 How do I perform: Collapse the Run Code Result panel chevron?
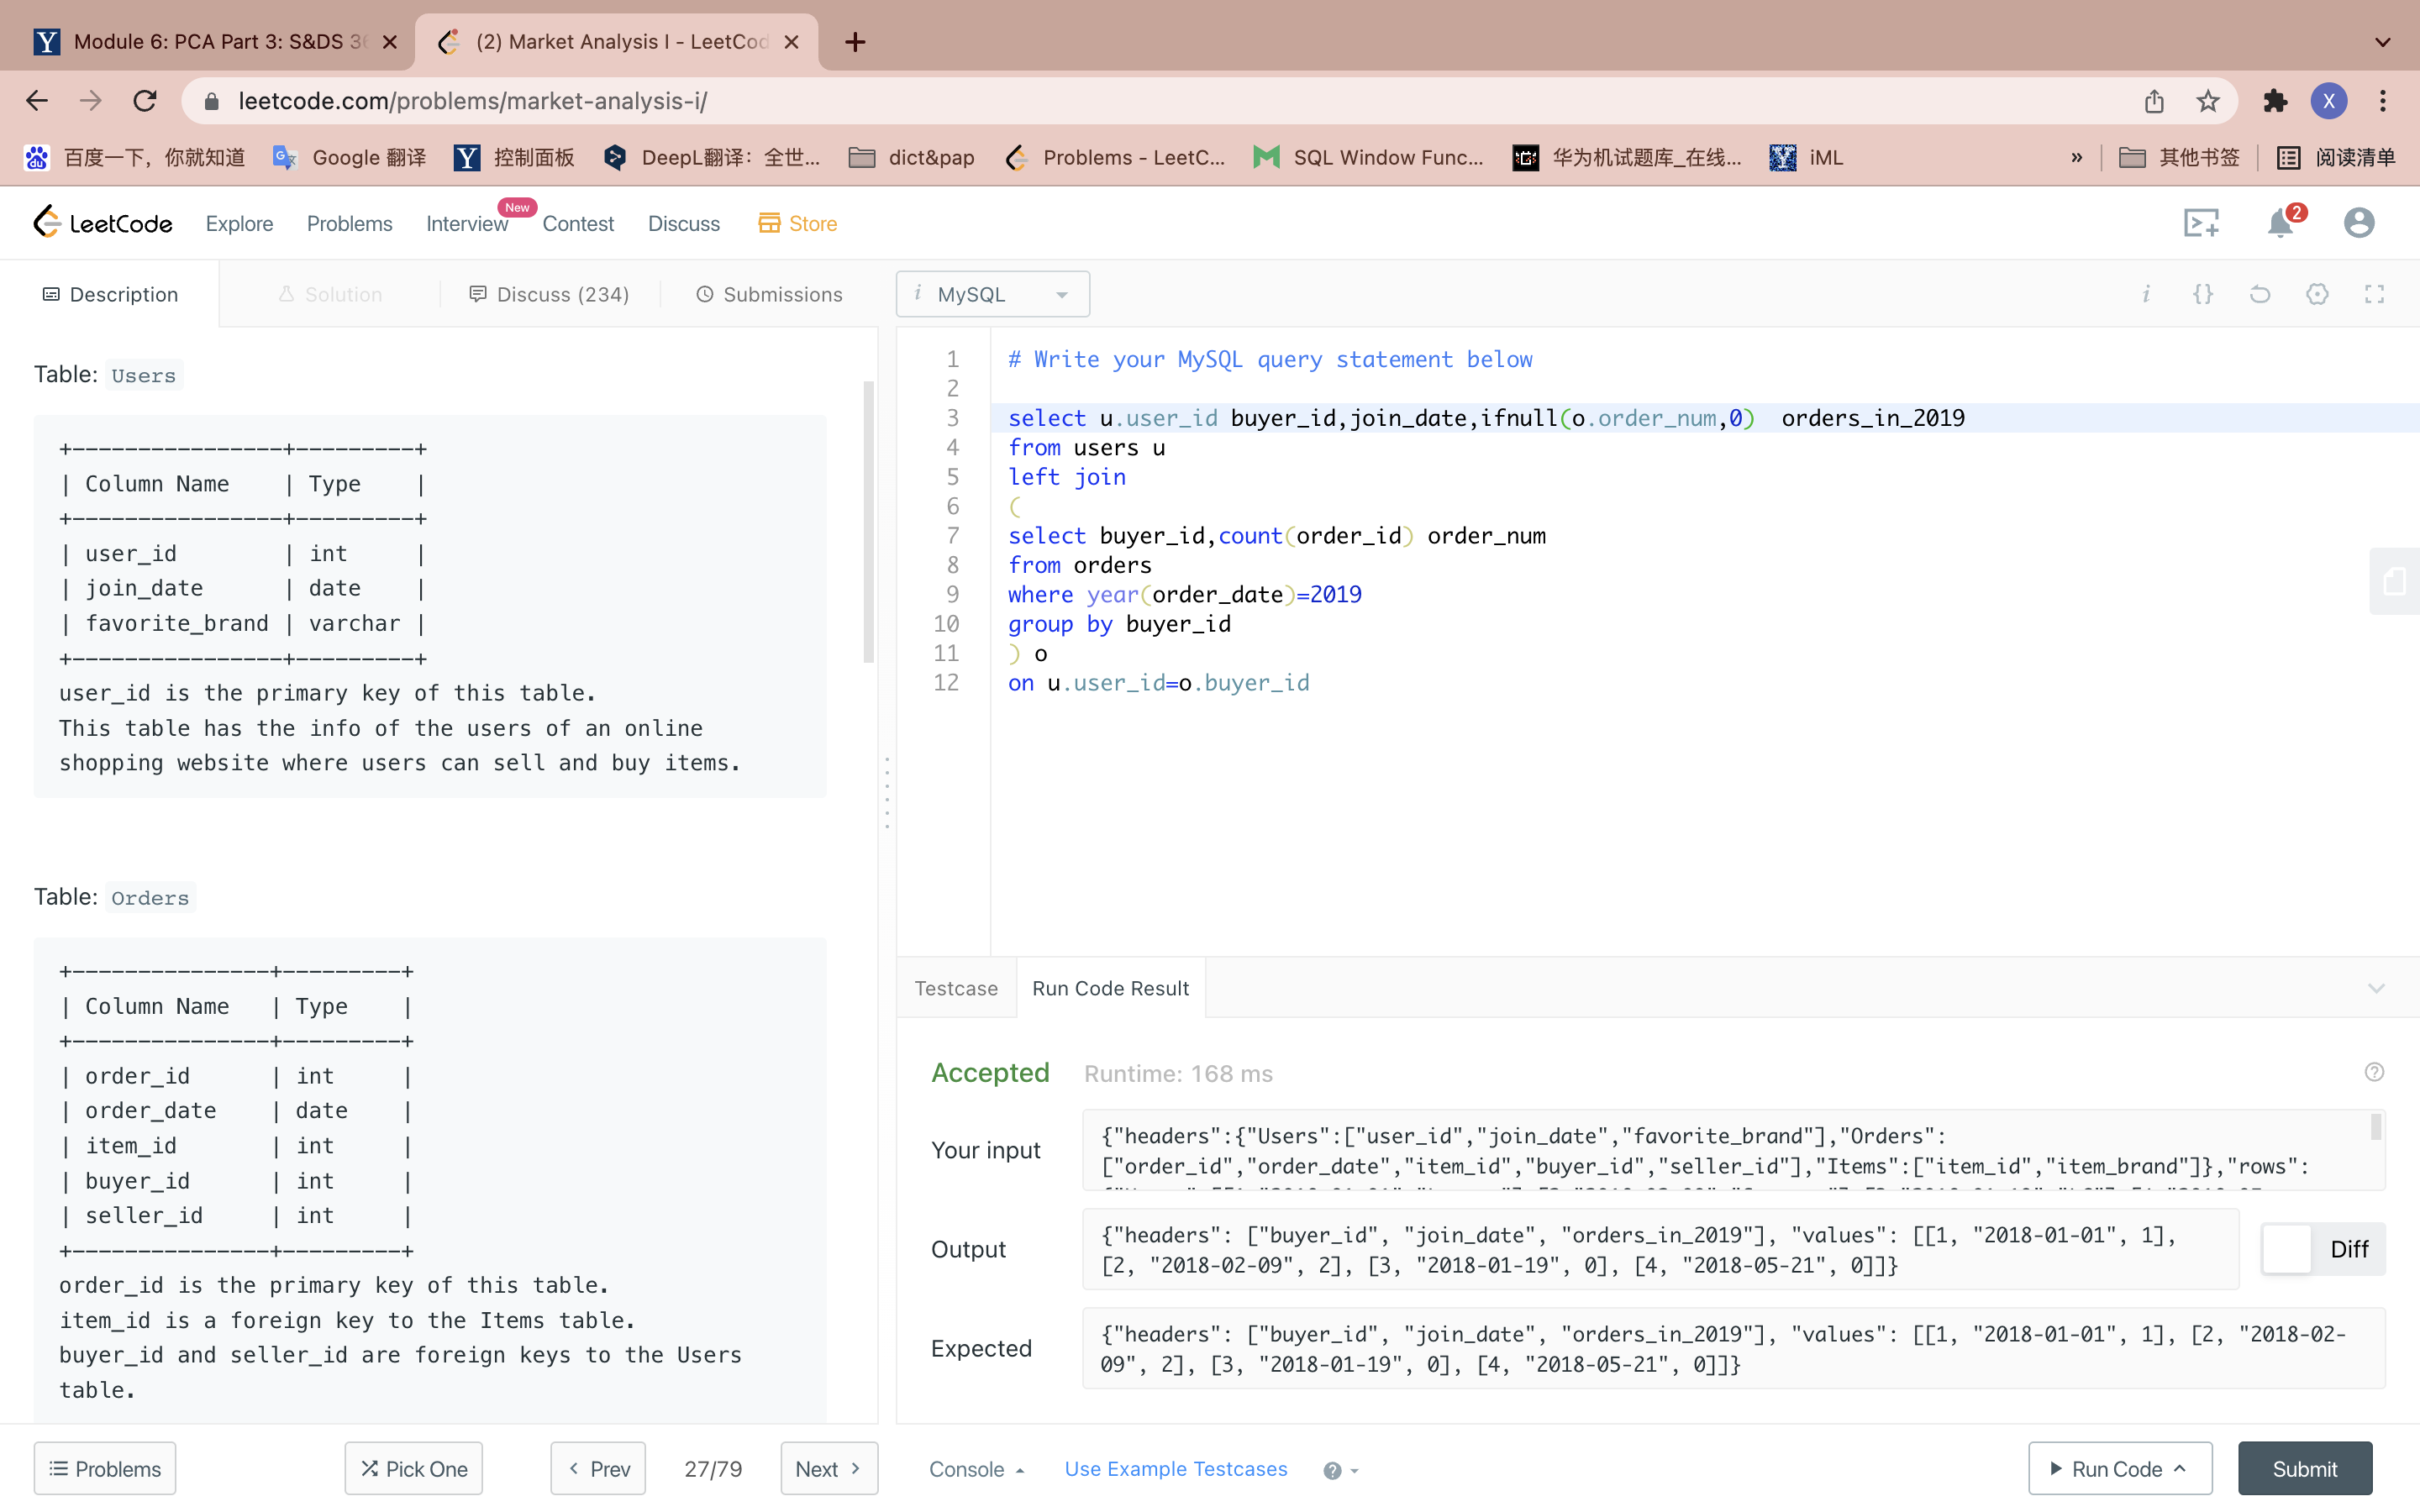tap(2376, 988)
